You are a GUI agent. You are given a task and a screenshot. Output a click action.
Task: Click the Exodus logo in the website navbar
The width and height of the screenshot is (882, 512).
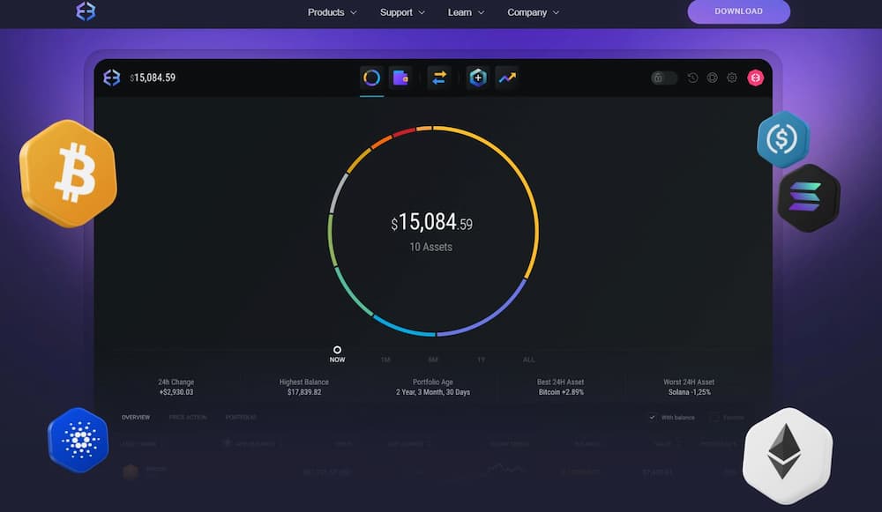[x=86, y=11]
